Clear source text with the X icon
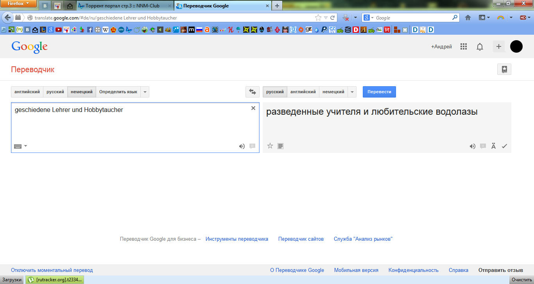534x284 pixels. [253, 108]
